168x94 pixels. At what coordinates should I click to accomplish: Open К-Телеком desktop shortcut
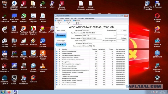[x=157, y=4]
